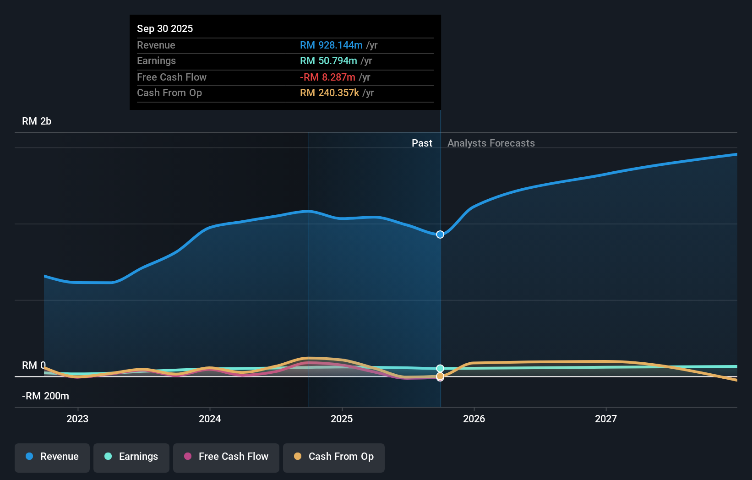The height and width of the screenshot is (480, 752).
Task: Click the Past section label
Action: (x=422, y=143)
